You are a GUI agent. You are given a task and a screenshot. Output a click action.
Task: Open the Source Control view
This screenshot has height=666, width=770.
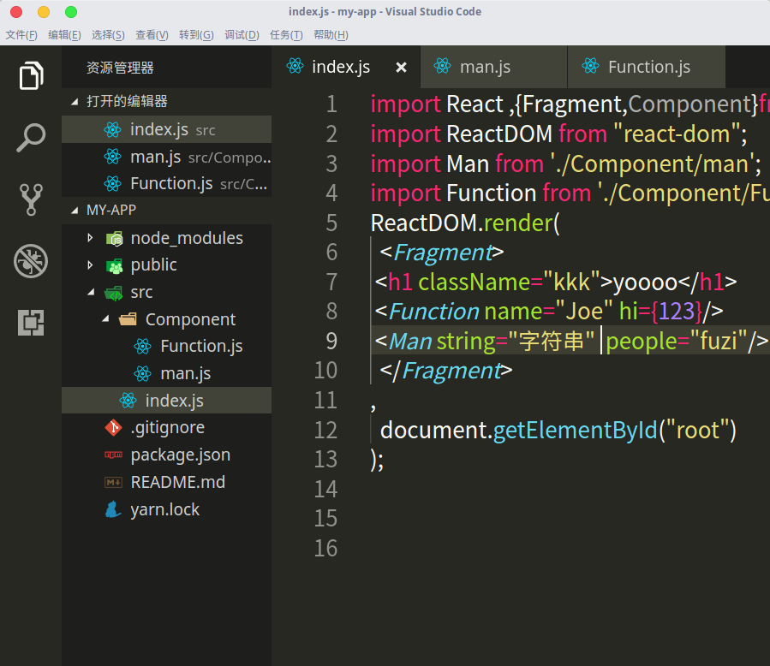[x=31, y=199]
